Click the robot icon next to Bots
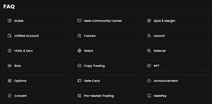Image resolution: width=212 pixels, height=104 pixels. tap(10, 66)
